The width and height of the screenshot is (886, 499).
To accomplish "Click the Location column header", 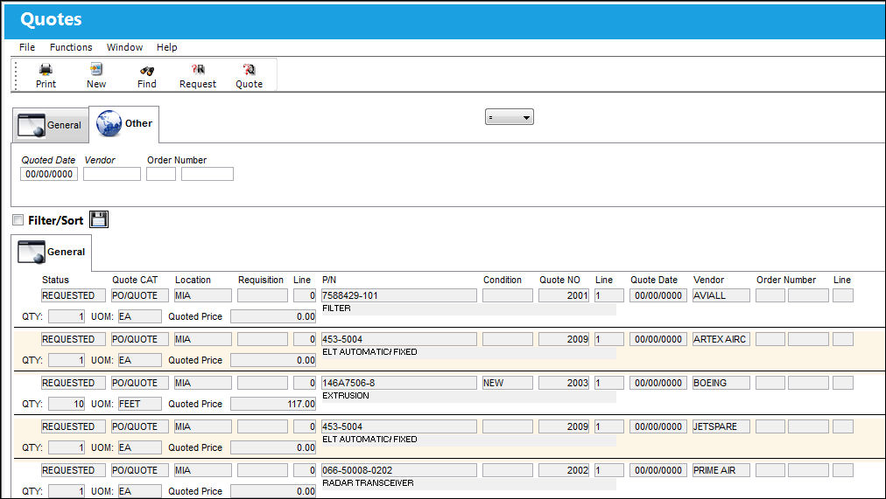I will tap(193, 280).
